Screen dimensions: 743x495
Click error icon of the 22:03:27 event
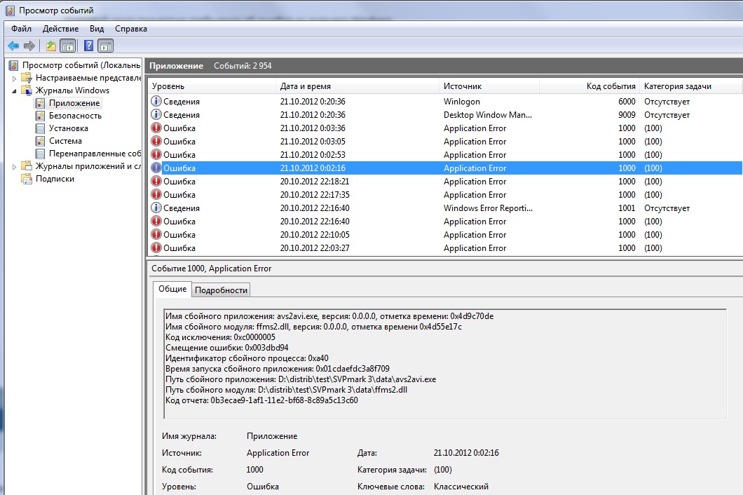point(156,247)
